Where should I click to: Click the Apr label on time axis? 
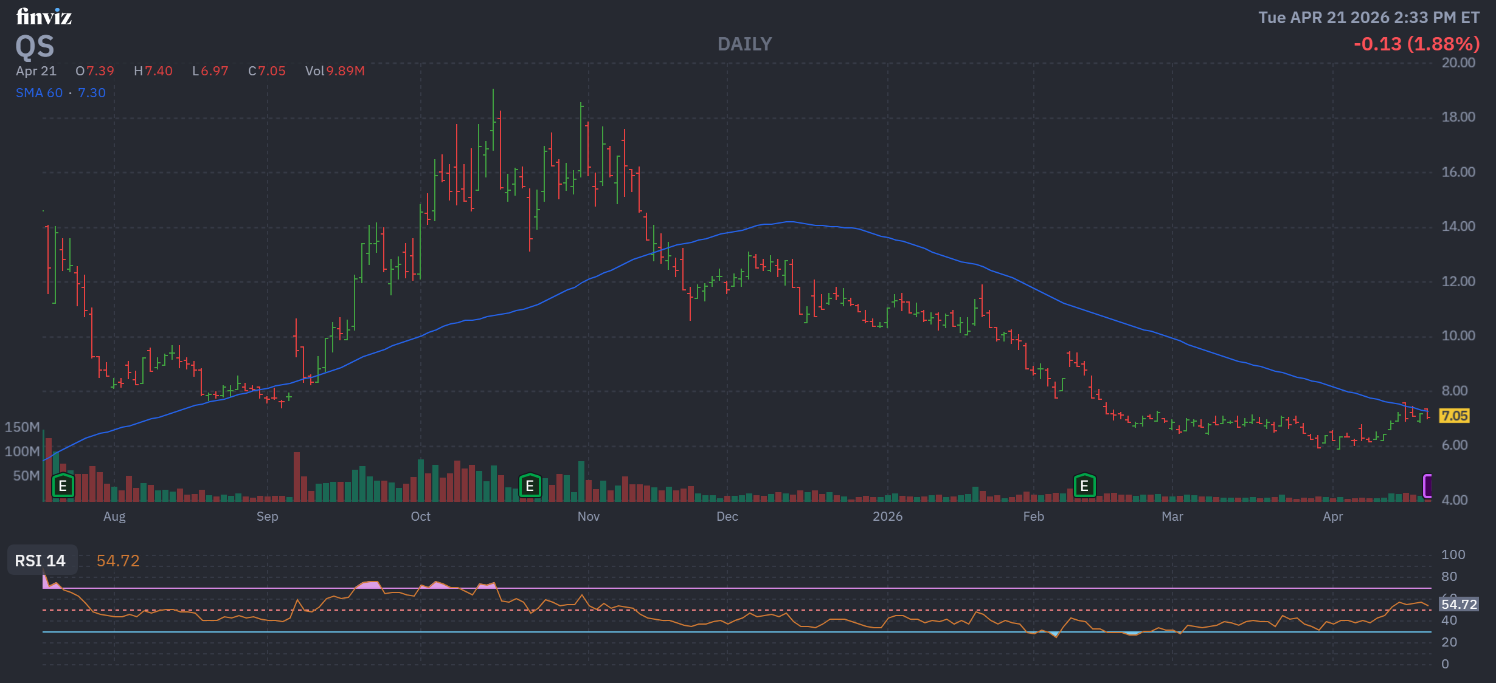coord(1332,517)
